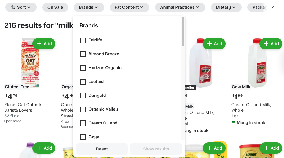Image resolution: width=284 pixels, height=158 pixels.
Task: Check the Fairlife brand checkbox
Action: (x=83, y=40)
